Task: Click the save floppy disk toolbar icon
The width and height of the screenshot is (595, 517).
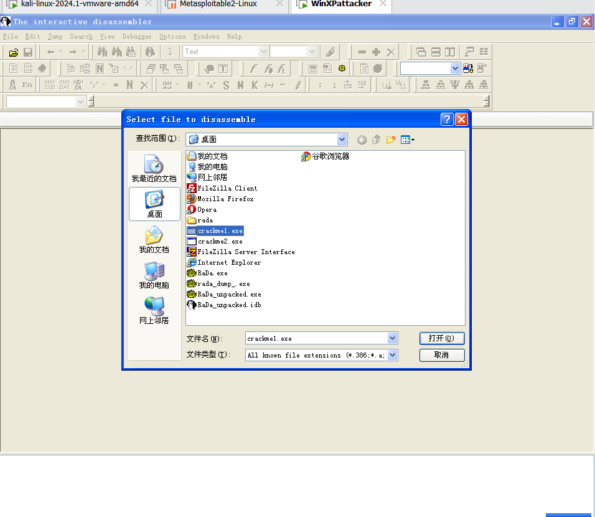Action: (28, 52)
